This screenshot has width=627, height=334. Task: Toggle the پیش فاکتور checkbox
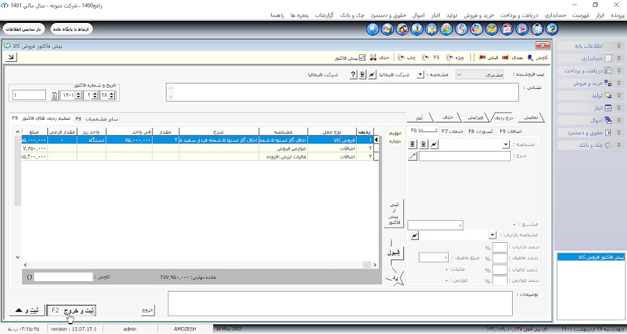[362, 58]
